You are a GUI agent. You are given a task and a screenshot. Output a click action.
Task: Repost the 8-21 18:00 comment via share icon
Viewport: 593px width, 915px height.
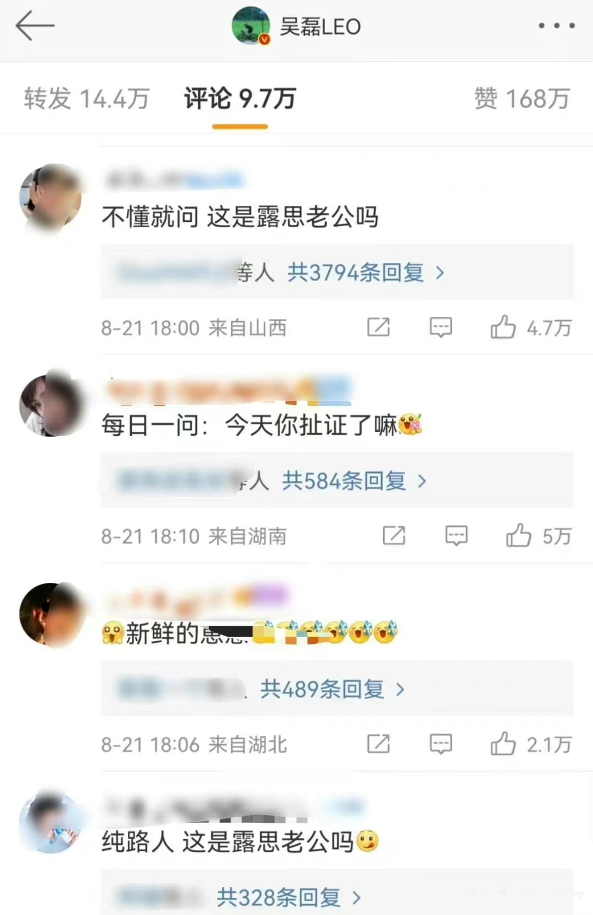coord(378,328)
